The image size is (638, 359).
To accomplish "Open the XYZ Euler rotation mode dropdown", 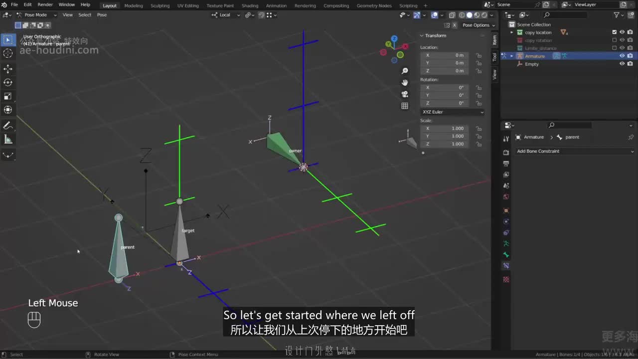I will 453,112.
